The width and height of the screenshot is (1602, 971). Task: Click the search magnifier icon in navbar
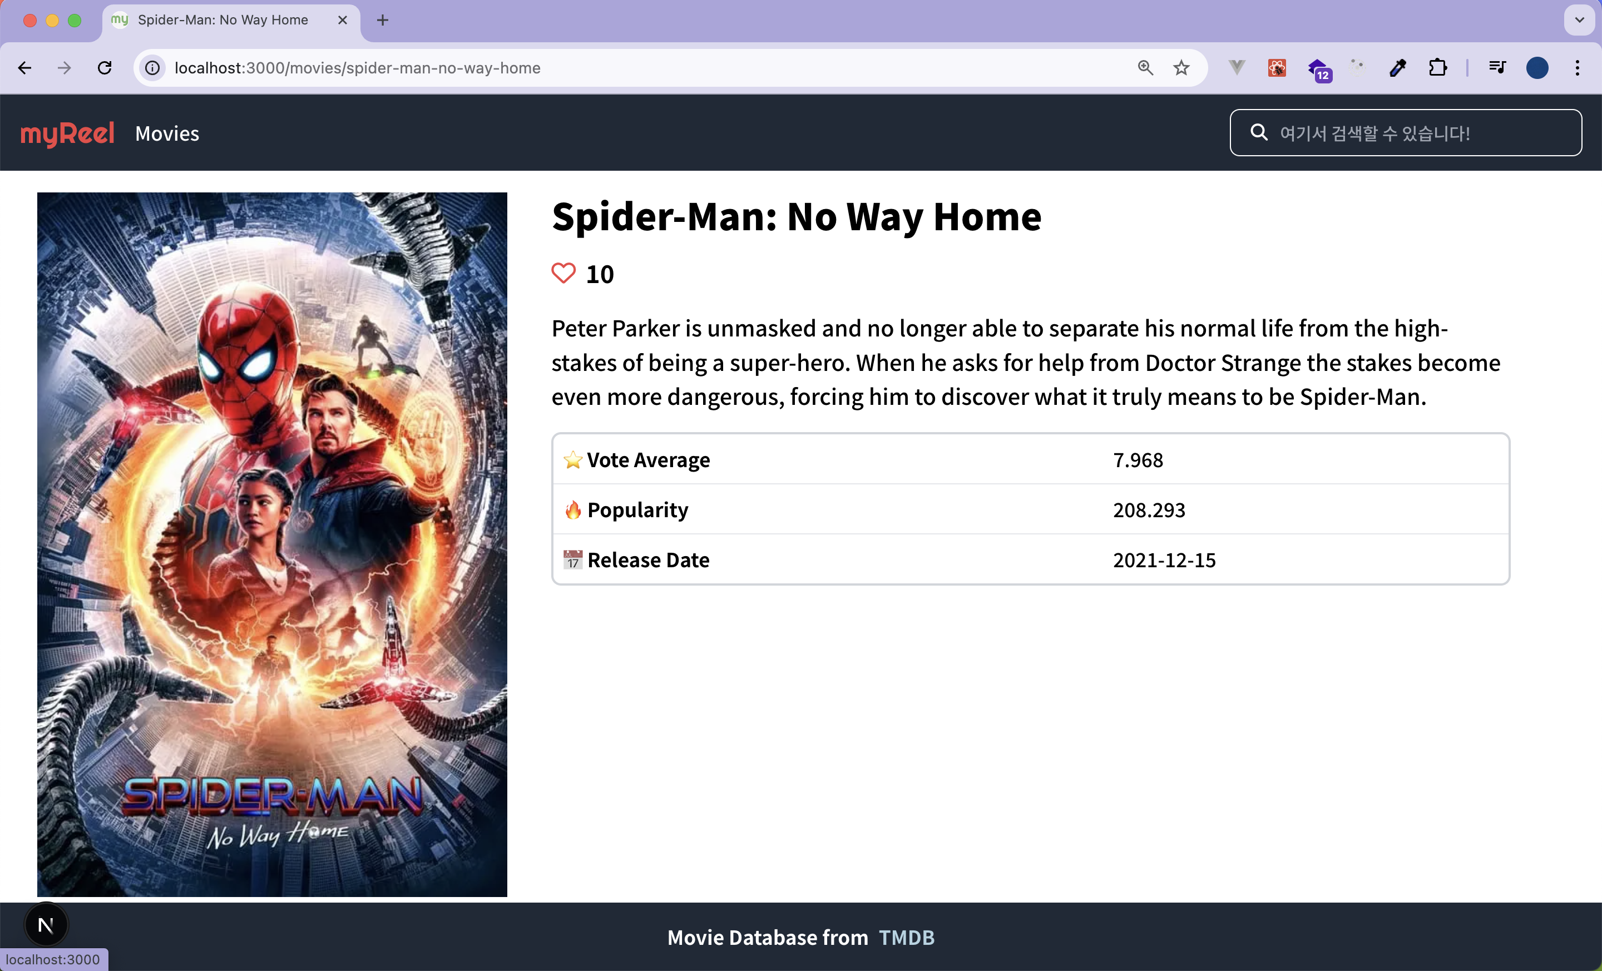click(x=1259, y=132)
